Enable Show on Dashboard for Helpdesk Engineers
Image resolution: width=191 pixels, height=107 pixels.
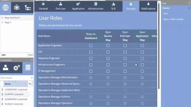click(91, 59)
